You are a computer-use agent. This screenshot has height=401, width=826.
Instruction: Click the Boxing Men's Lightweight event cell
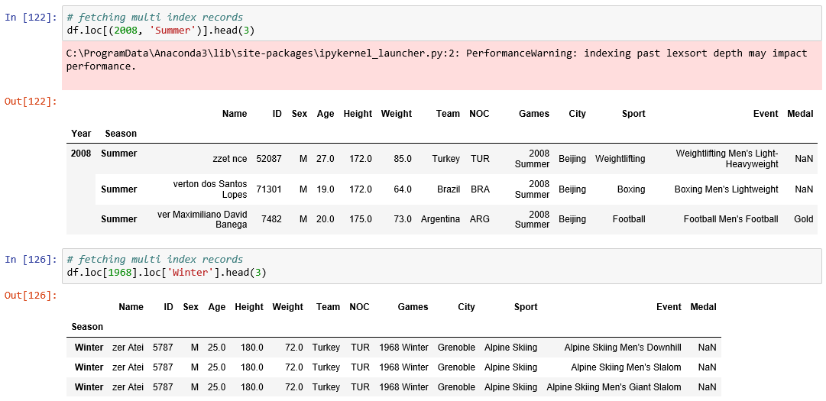pos(726,189)
